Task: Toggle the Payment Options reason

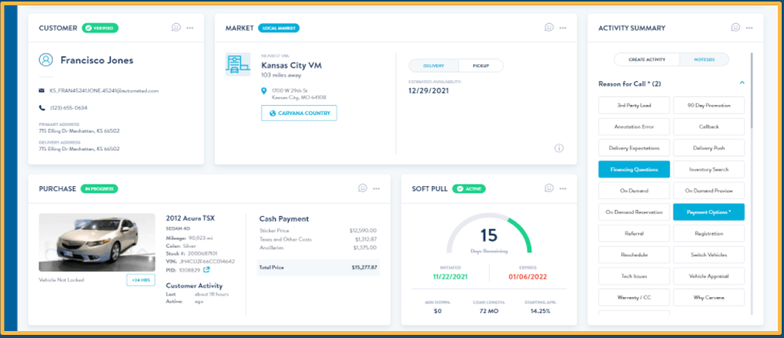Action: tap(708, 212)
